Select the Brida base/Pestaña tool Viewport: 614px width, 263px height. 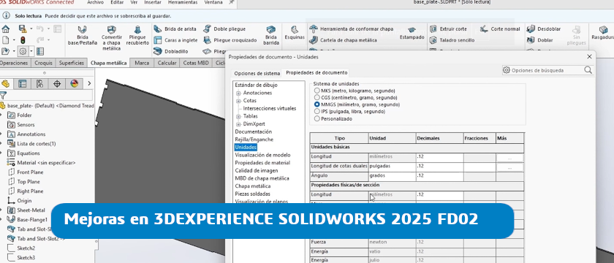(x=82, y=35)
